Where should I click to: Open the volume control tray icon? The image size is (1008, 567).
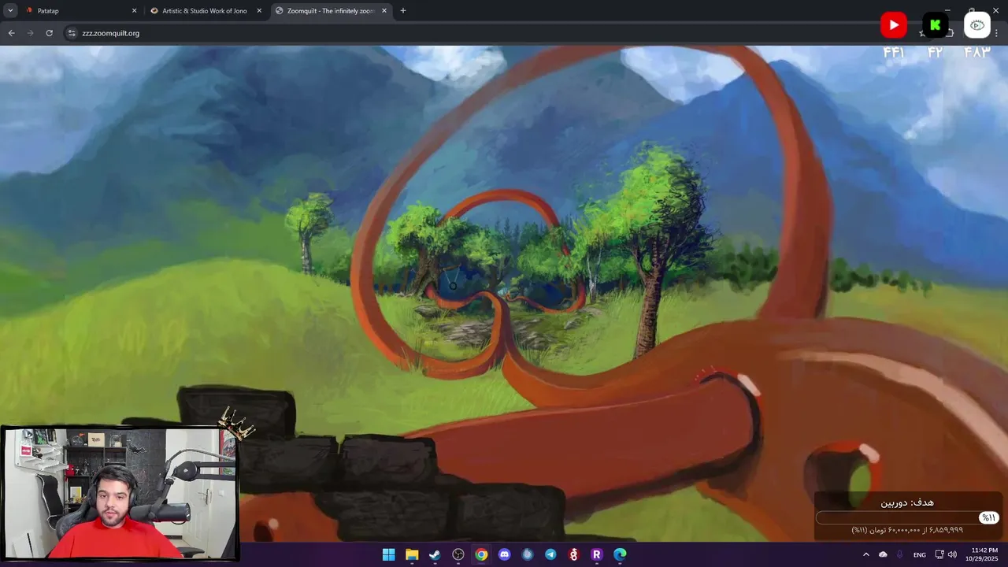952,554
